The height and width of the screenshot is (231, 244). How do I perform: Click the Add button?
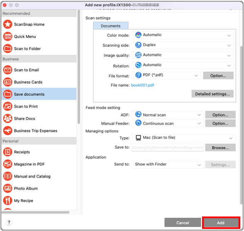click(x=221, y=223)
